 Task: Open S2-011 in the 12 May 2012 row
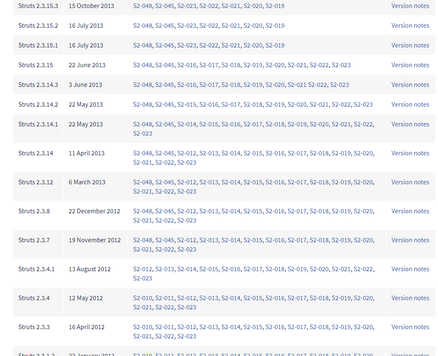pos(165,298)
